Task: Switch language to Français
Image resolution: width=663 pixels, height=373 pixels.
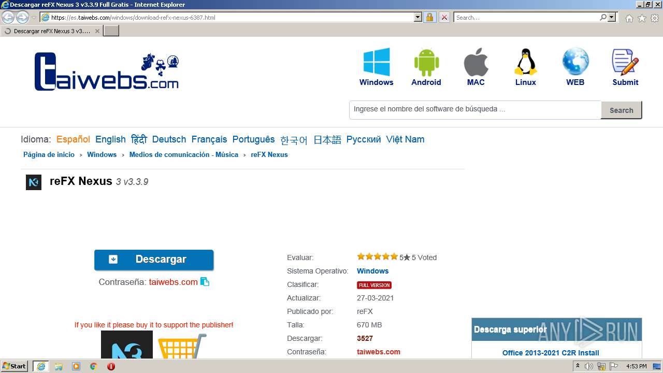Action: pyautogui.click(x=209, y=139)
